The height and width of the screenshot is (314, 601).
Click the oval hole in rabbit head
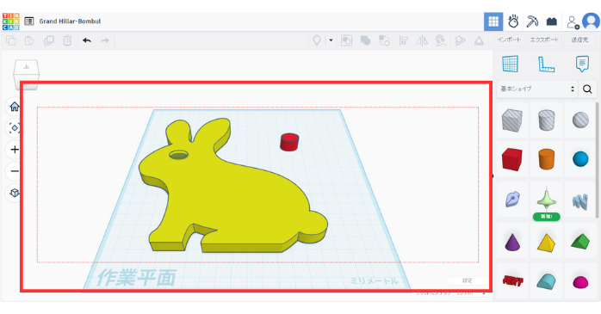click(x=178, y=155)
